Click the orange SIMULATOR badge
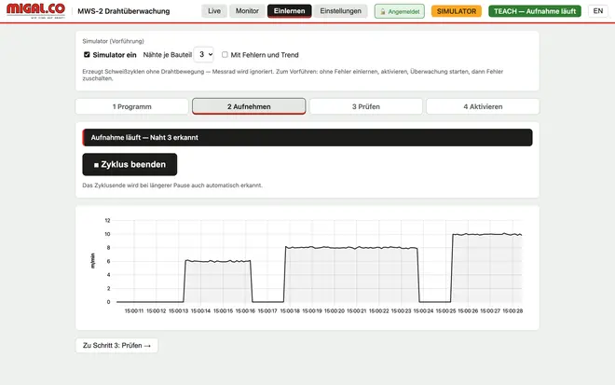615x385 pixels. tap(457, 11)
